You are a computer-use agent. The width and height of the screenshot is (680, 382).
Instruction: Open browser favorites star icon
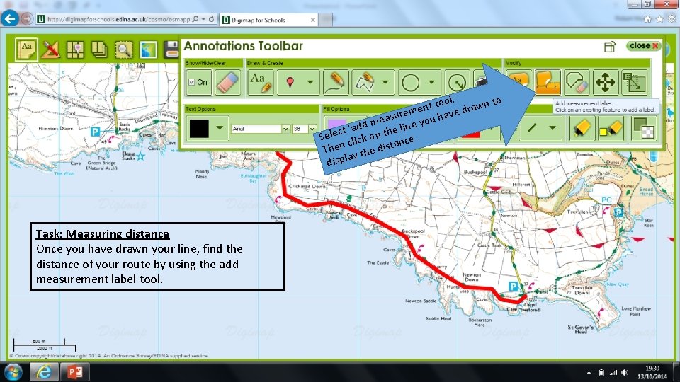[x=659, y=19]
